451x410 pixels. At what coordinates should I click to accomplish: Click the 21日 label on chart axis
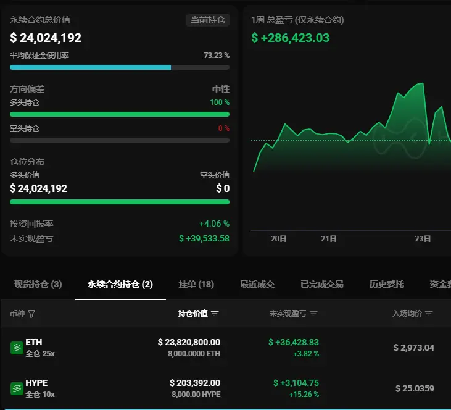[328, 239]
